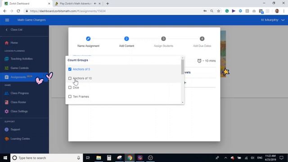Click the Count Groups heading
288x162 pixels.
pyautogui.click(x=78, y=60)
